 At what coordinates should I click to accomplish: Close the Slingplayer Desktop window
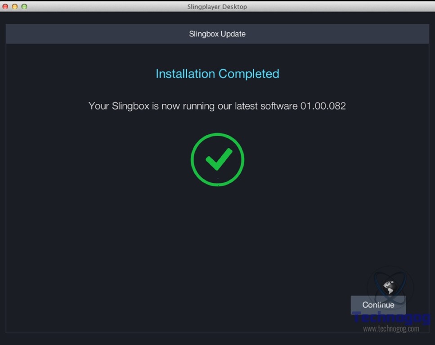point(5,6)
